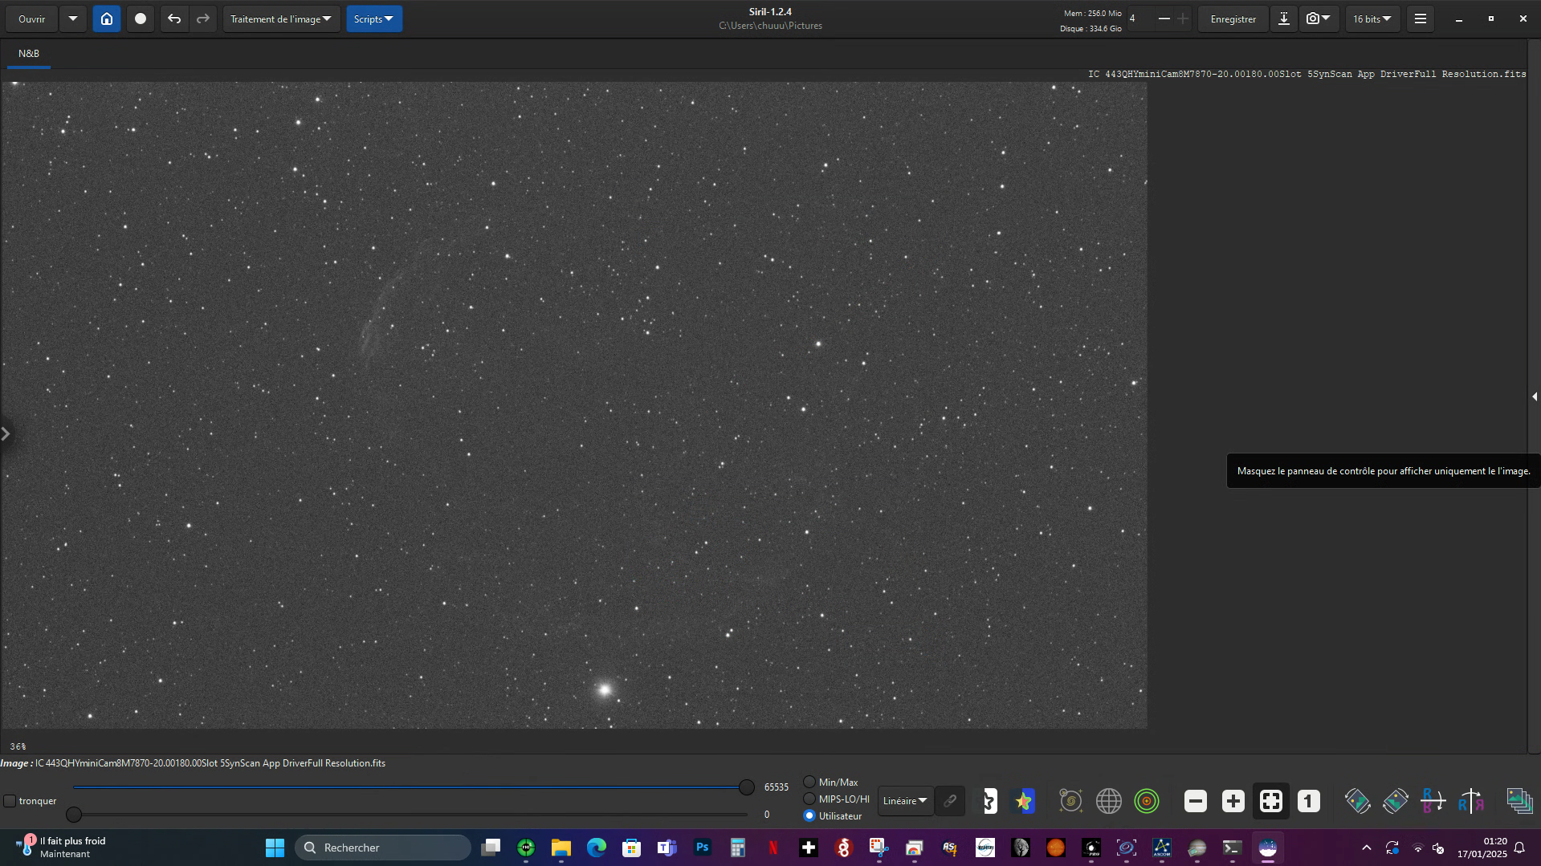The image size is (1541, 866).
Task: Click the left side panel chevron
Action: pos(6,434)
